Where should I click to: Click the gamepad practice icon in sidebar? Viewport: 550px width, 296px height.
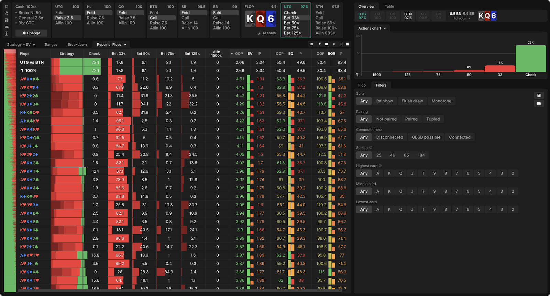tap(6, 27)
